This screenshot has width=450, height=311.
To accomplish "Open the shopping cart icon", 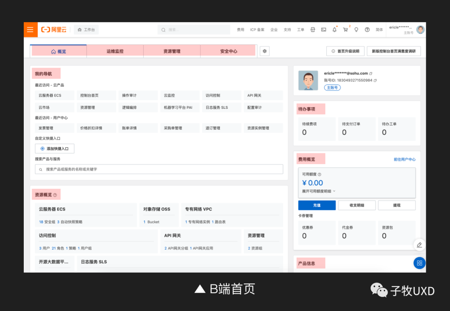I will point(345,30).
